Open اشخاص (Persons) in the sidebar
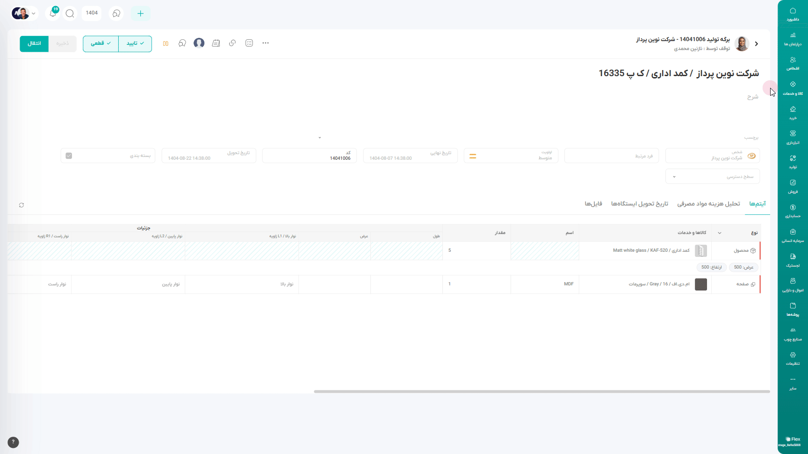 tap(793, 63)
